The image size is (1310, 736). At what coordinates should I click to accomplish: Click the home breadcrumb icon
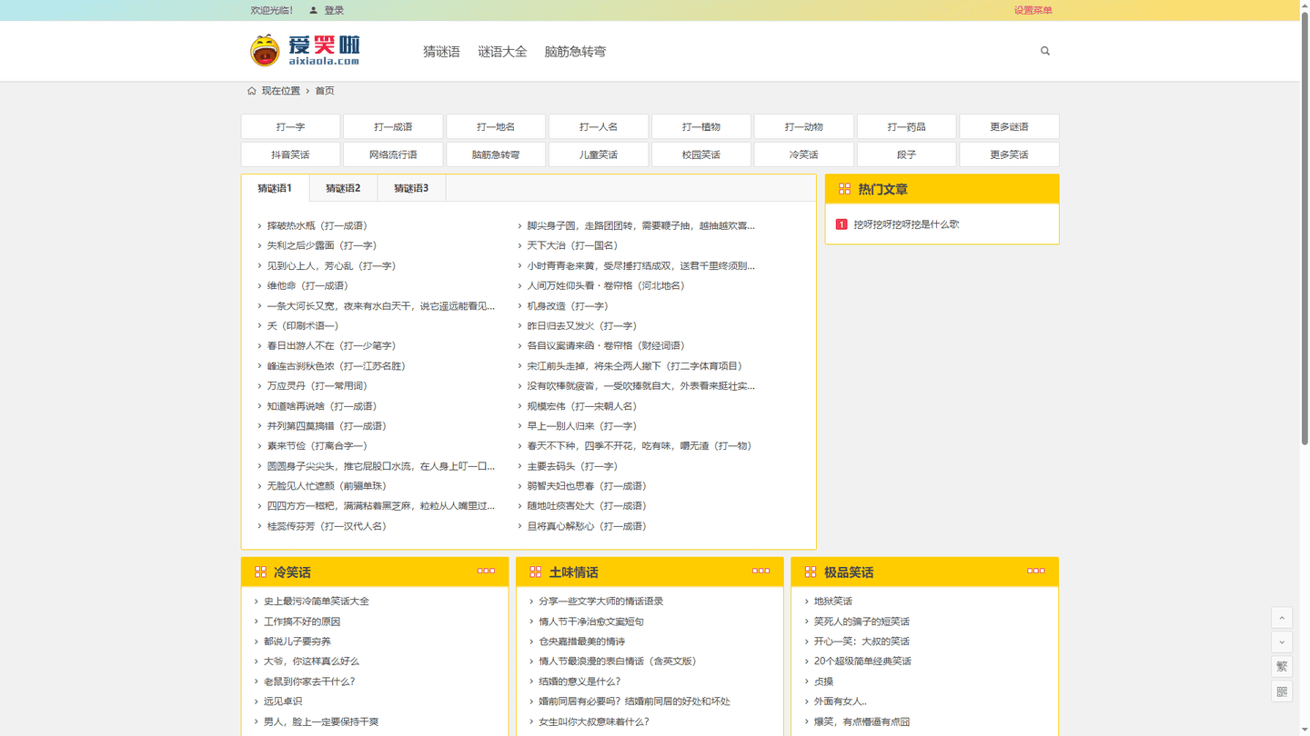coord(252,91)
